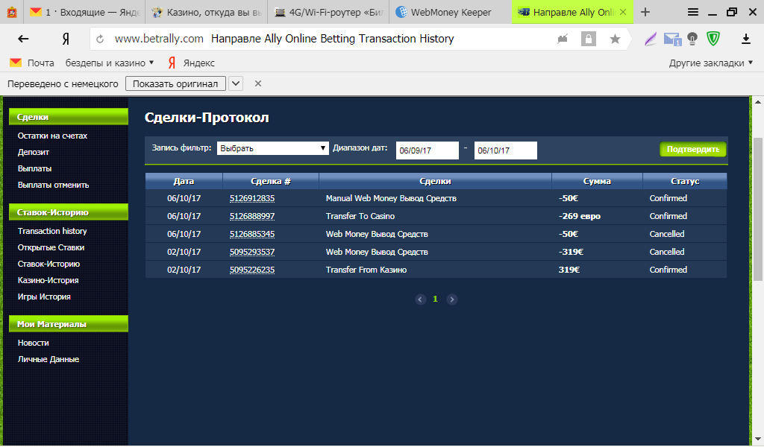This screenshot has width=764, height=447.
Task: Open translation options arrow beside Показать оригинал
Action: (x=236, y=83)
